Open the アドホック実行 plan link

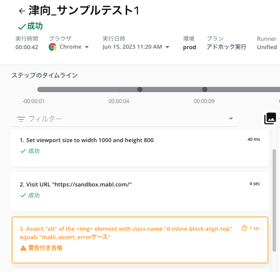(227, 47)
